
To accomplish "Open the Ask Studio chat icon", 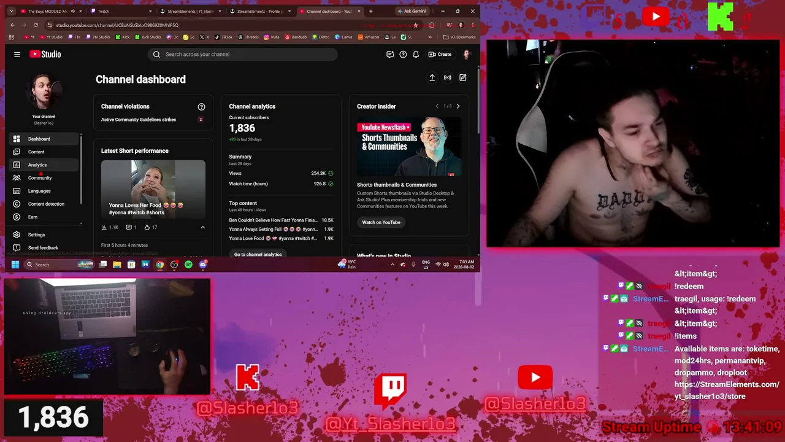I will click(390, 54).
